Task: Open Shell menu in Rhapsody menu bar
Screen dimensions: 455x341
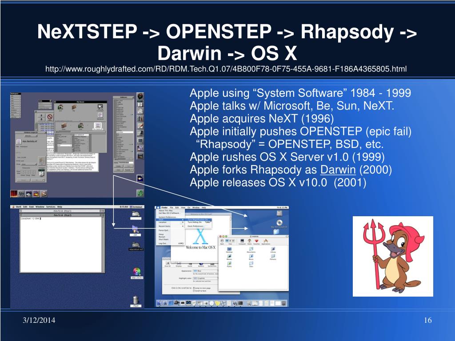Action: coord(19,207)
